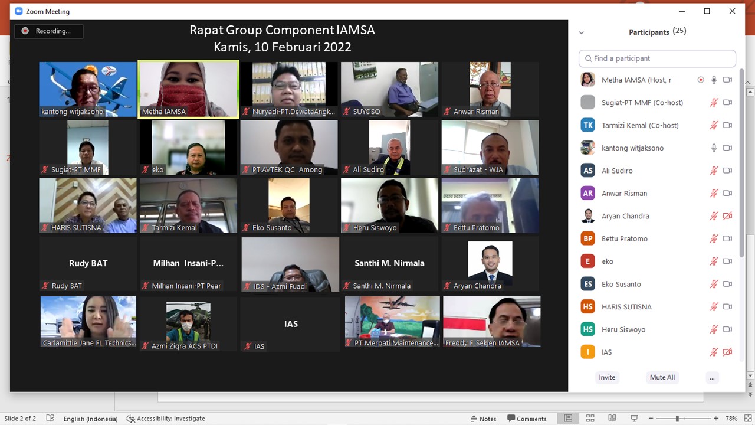Unmute Tarmizi Kemal's microphone icon

pos(714,125)
